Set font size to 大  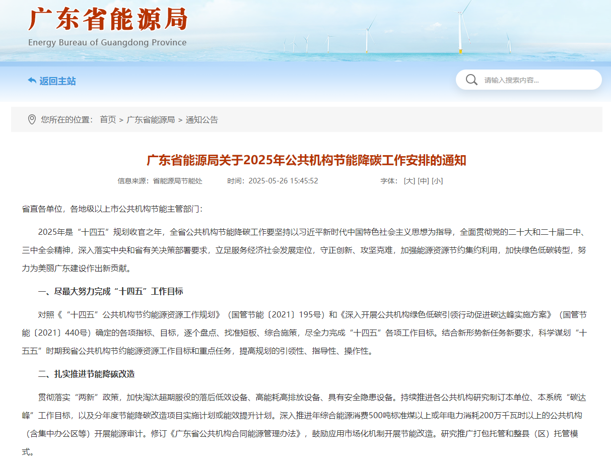click(x=410, y=181)
